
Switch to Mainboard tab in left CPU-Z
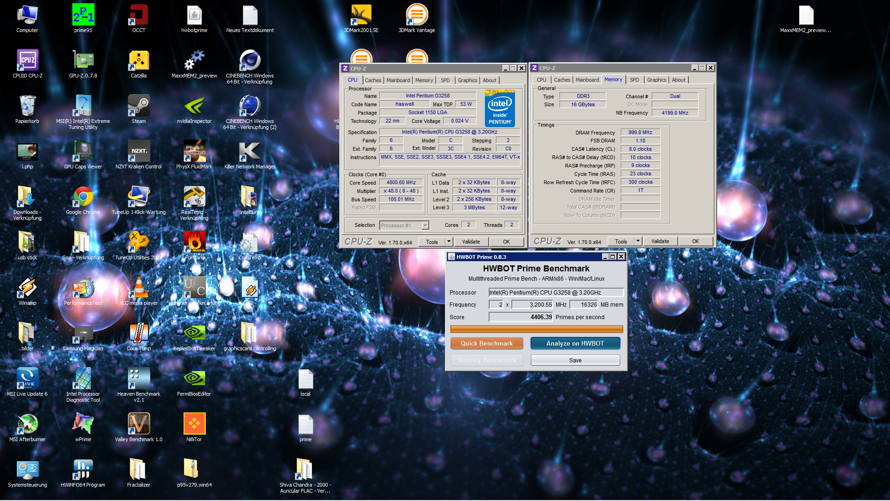[398, 80]
